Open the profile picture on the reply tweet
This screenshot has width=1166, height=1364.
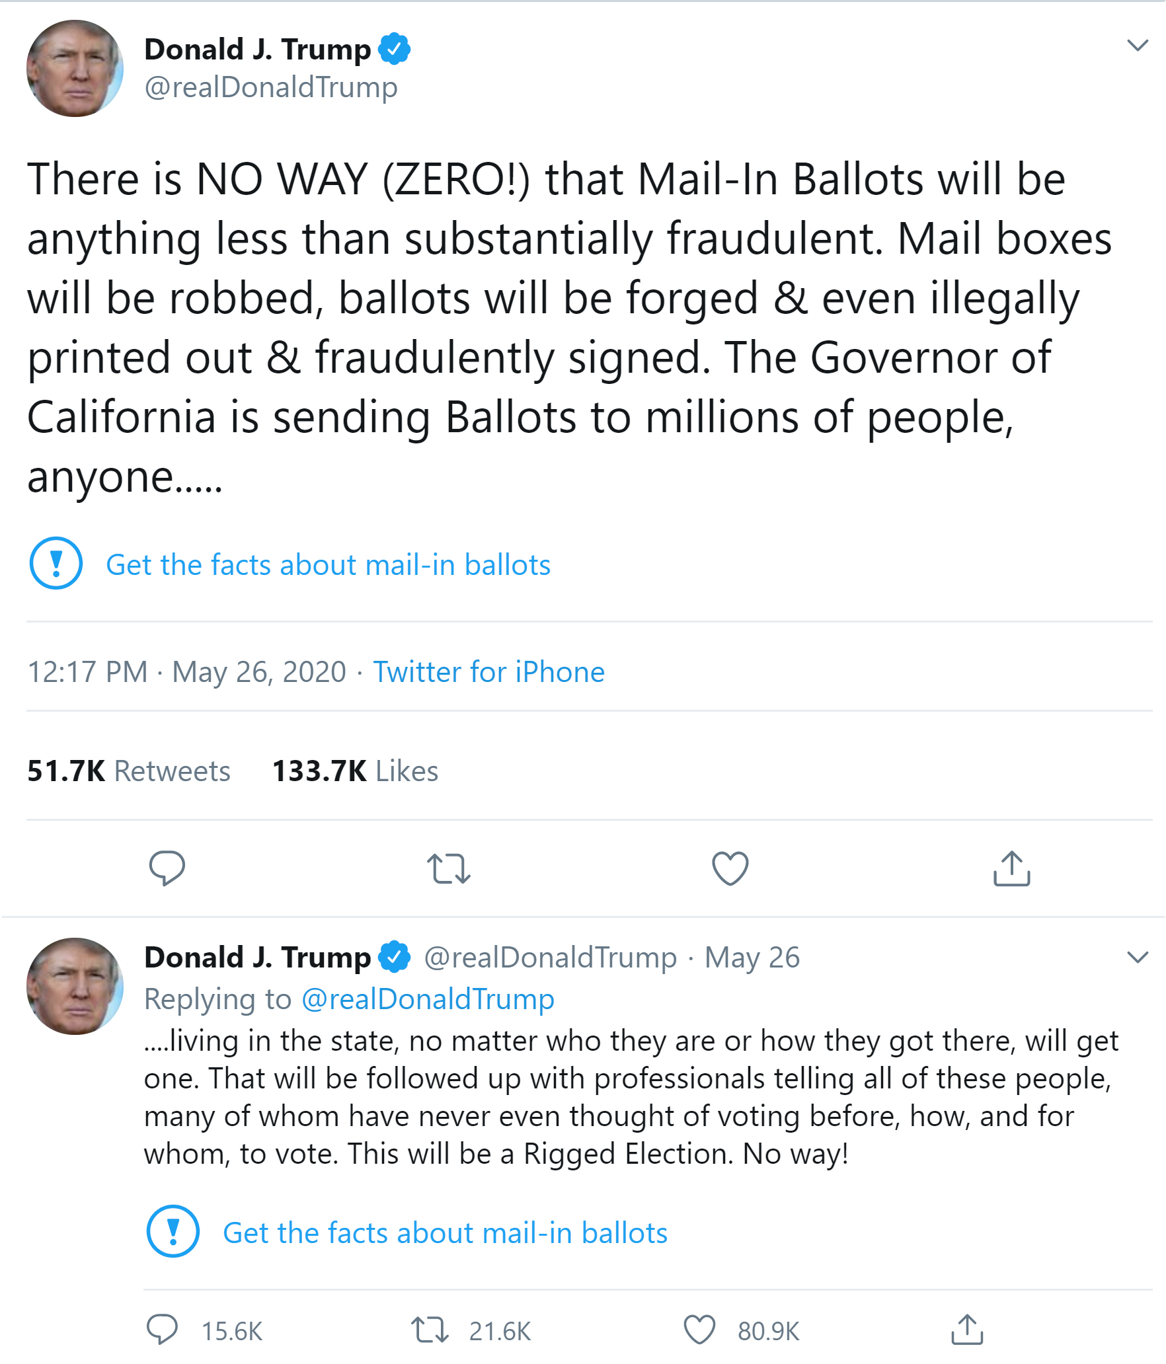(x=75, y=986)
